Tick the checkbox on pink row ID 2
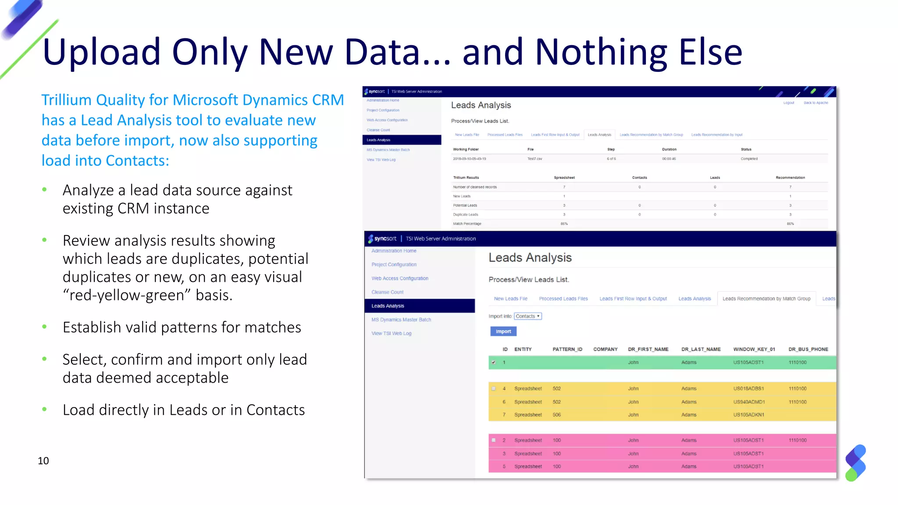The height and width of the screenshot is (505, 898). (494, 440)
